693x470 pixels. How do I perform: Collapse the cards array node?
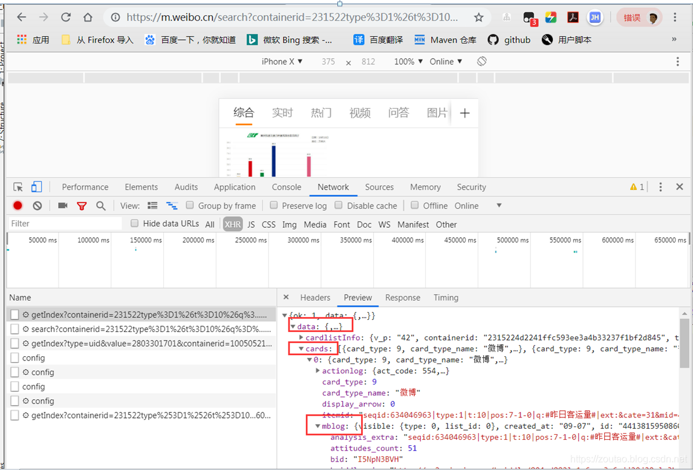click(x=301, y=349)
